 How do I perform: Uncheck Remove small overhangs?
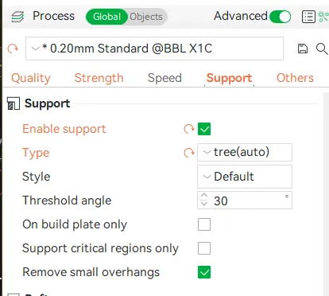coord(204,272)
